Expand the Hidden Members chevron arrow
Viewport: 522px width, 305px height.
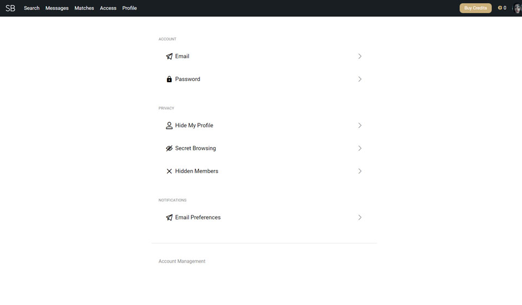(359, 171)
